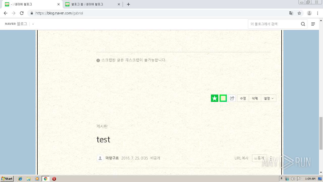Image resolution: width=323 pixels, height=182 pixels.
Task: Focus the blog search input field
Action: click(x=274, y=24)
